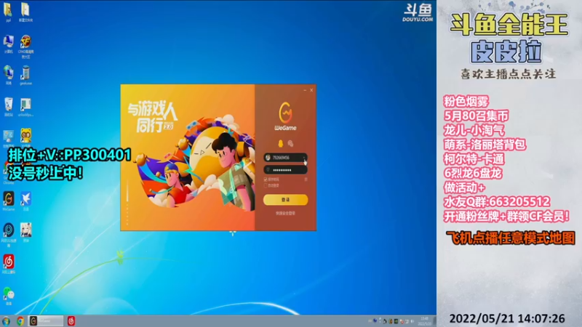The image size is (582, 327).
Task: Open the Network desktop icon
Action: [x=8, y=76]
